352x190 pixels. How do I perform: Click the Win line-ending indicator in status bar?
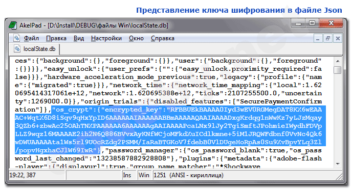click(144, 175)
